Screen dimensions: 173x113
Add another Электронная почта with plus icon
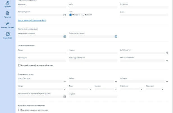pyautogui.click(x=116, y=36)
